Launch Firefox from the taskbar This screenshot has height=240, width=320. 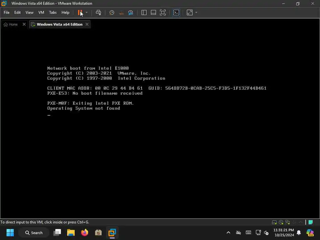(84, 232)
